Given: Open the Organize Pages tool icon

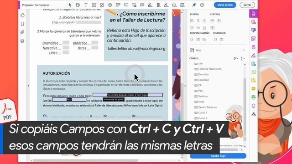Looking at the screenshot, I should [x=254, y=39].
